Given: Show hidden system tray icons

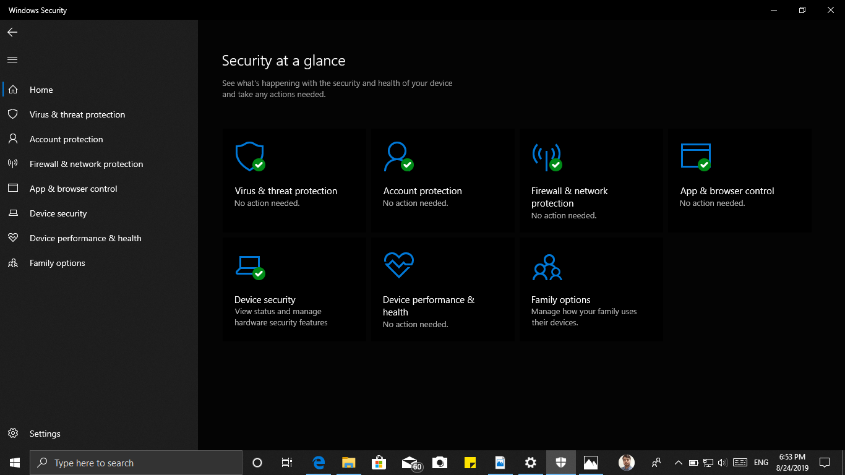Looking at the screenshot, I should tap(678, 463).
